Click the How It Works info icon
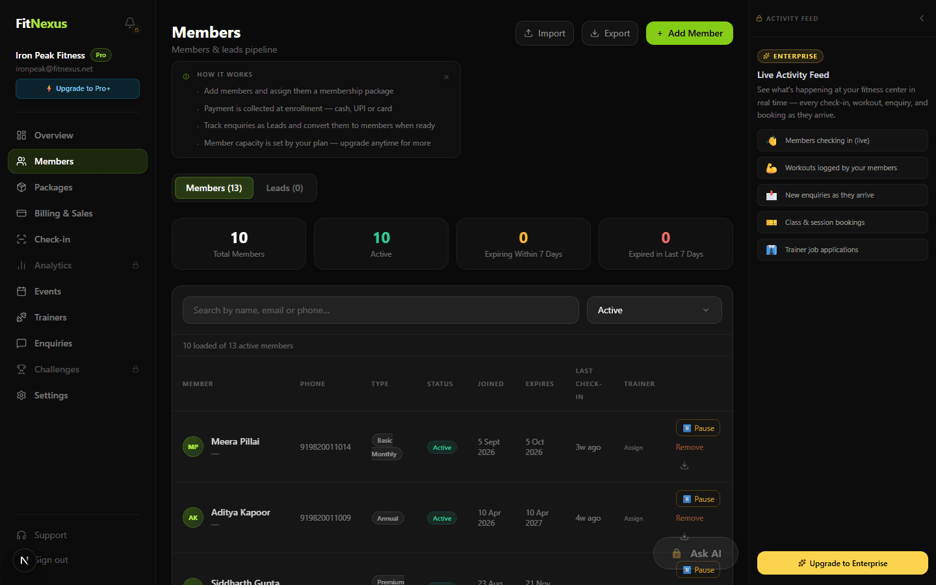The image size is (936, 585). click(187, 77)
